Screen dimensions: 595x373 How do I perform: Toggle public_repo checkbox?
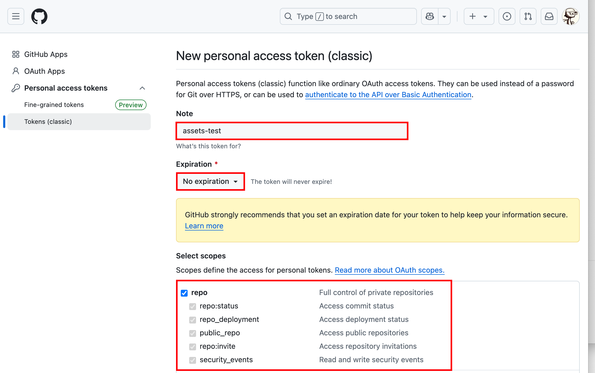click(x=193, y=333)
